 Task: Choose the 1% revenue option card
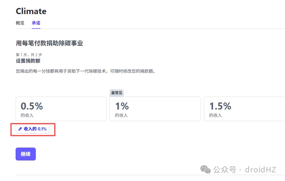click(x=155, y=109)
